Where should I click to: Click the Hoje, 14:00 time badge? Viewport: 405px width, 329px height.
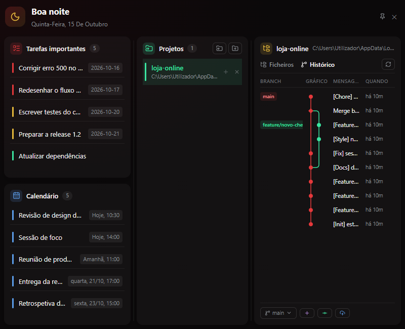pyautogui.click(x=106, y=237)
